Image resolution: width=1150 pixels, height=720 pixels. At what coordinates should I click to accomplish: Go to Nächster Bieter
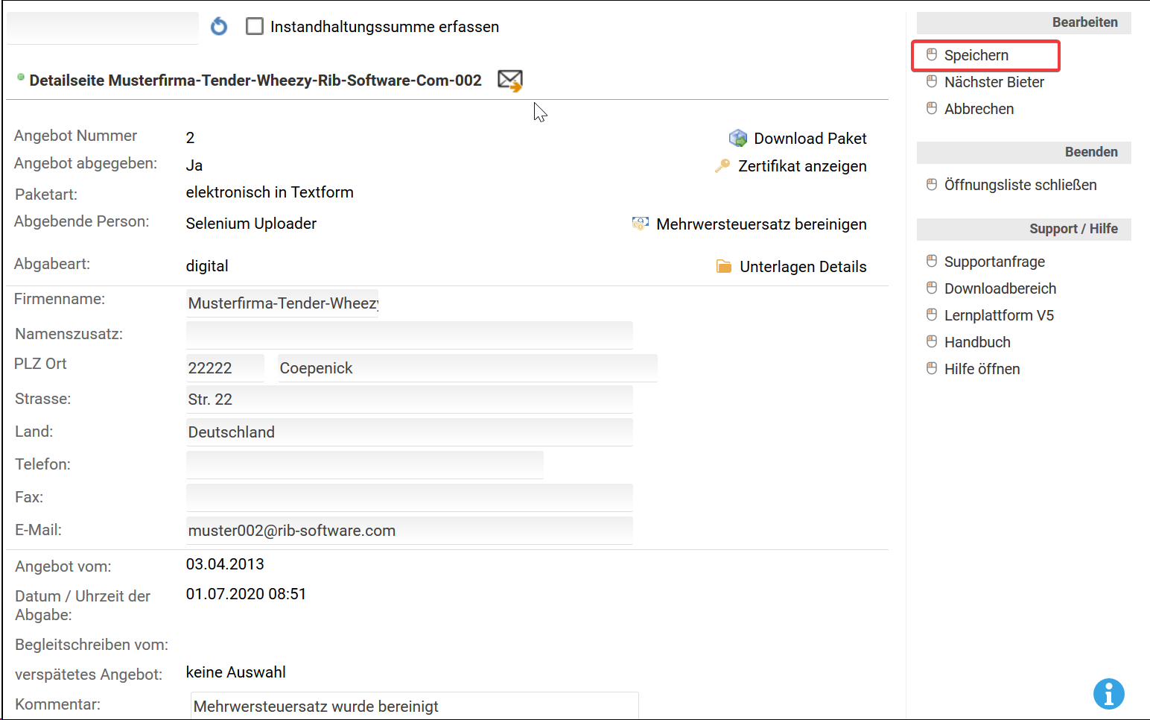(x=994, y=82)
